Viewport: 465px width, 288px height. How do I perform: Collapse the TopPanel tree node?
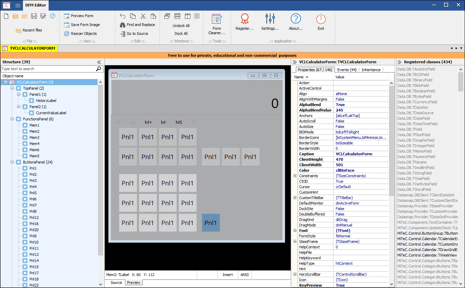[x=12, y=88]
